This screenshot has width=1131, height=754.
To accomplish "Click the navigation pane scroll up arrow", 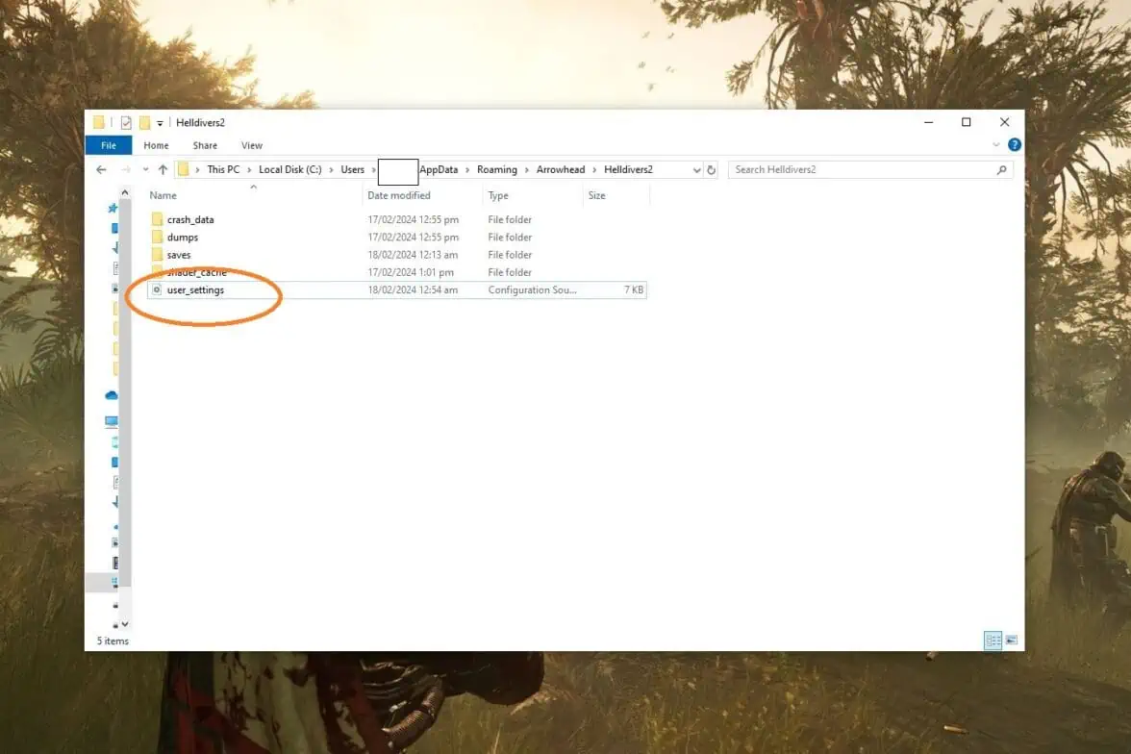I will [x=125, y=192].
